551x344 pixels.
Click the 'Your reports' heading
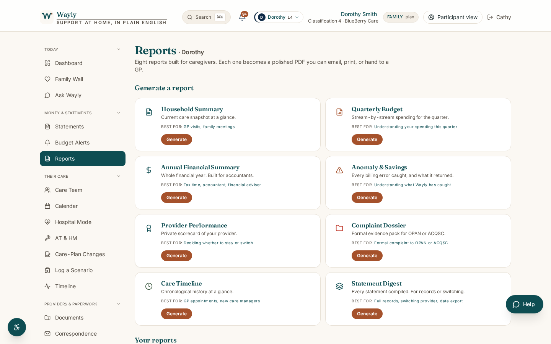pos(156,340)
